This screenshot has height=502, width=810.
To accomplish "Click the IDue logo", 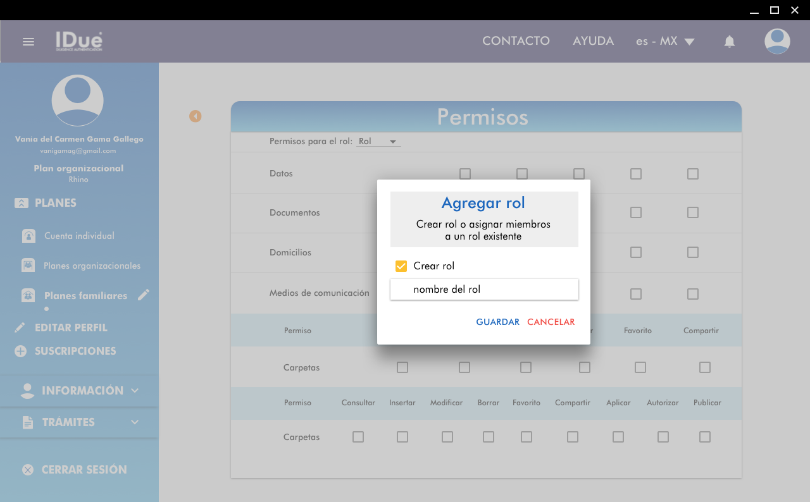I will (x=79, y=41).
